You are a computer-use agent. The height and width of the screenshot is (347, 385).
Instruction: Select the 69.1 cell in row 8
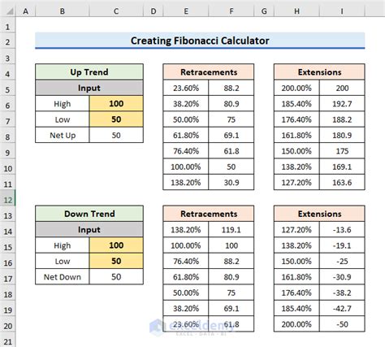click(x=231, y=135)
